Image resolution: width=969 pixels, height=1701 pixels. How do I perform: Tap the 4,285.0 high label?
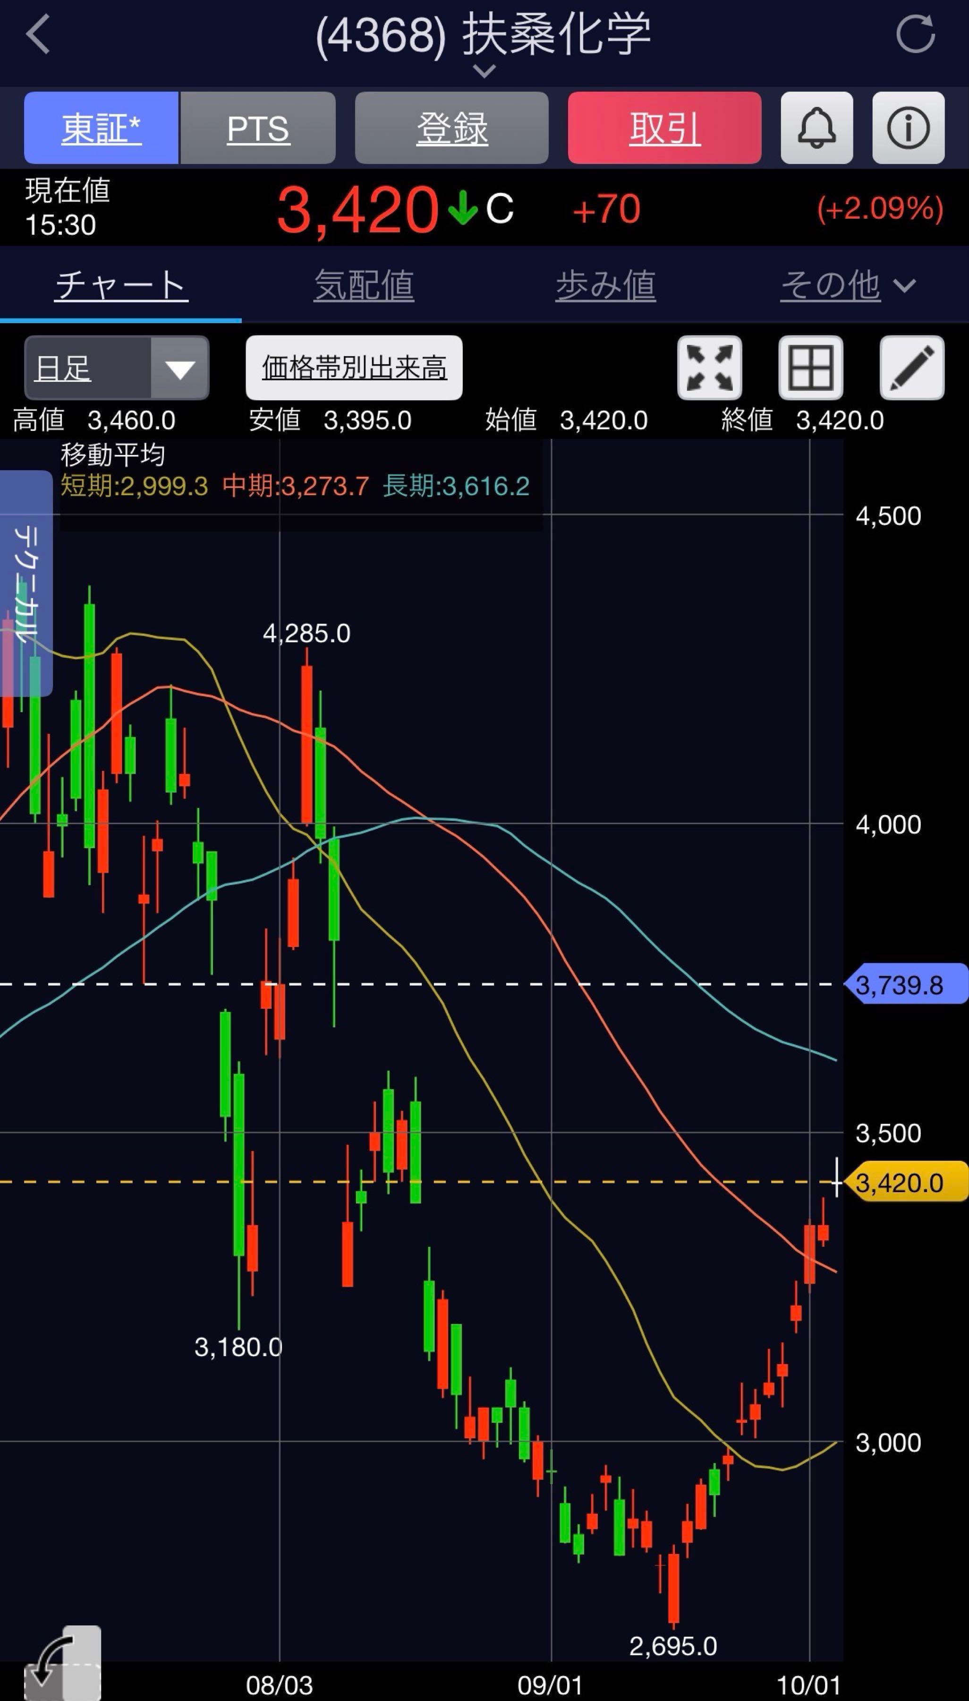click(x=307, y=633)
